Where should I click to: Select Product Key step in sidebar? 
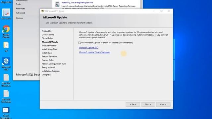47,31
